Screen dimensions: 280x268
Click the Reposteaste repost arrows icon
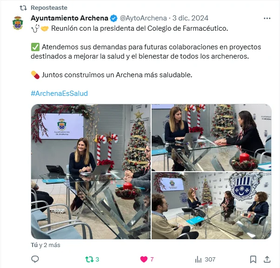[x=23, y=8]
